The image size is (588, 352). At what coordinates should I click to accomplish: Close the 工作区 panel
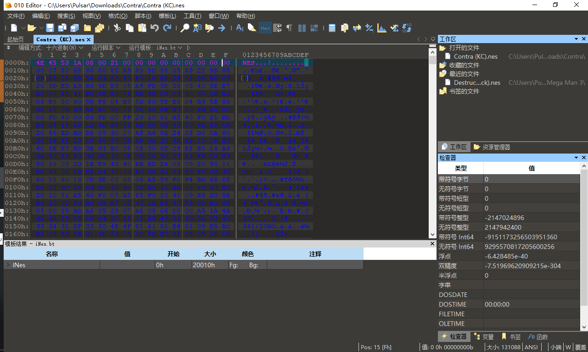point(584,39)
